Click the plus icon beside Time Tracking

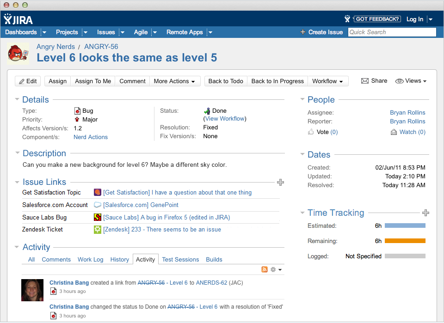click(425, 213)
